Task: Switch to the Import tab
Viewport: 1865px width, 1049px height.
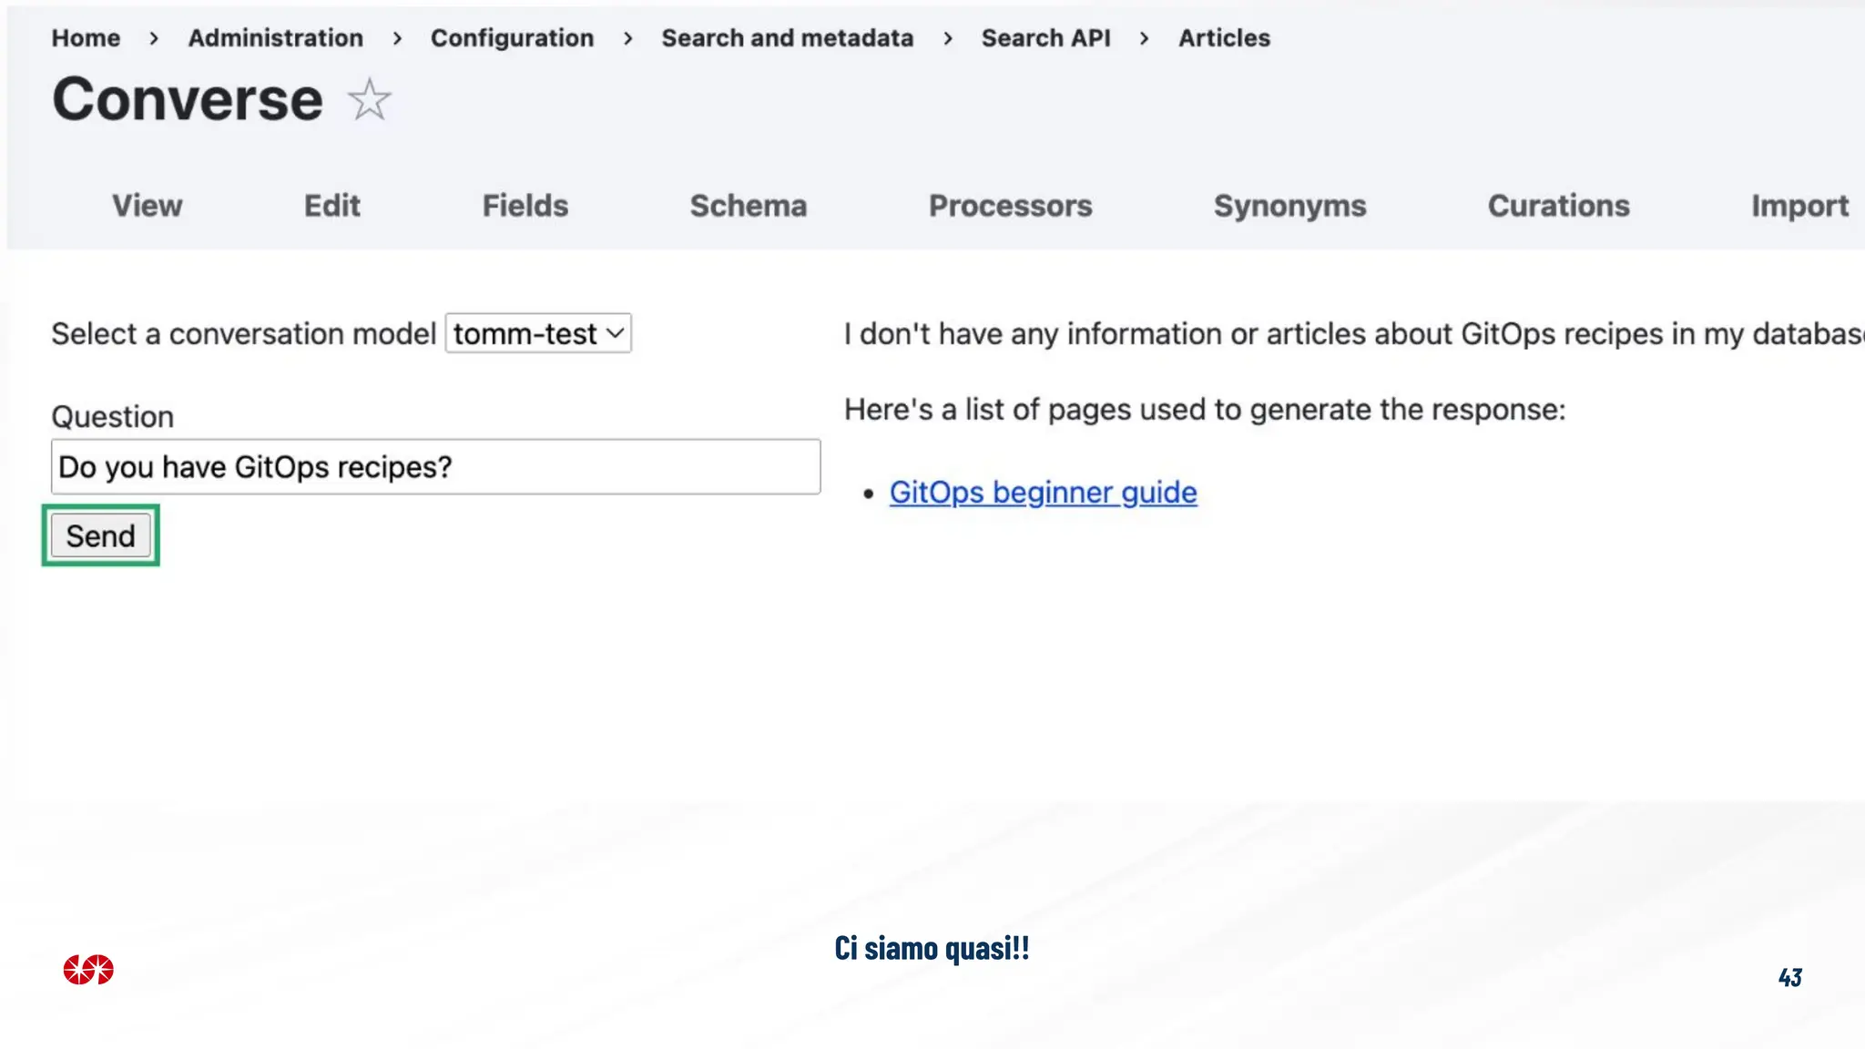Action: [x=1799, y=206]
